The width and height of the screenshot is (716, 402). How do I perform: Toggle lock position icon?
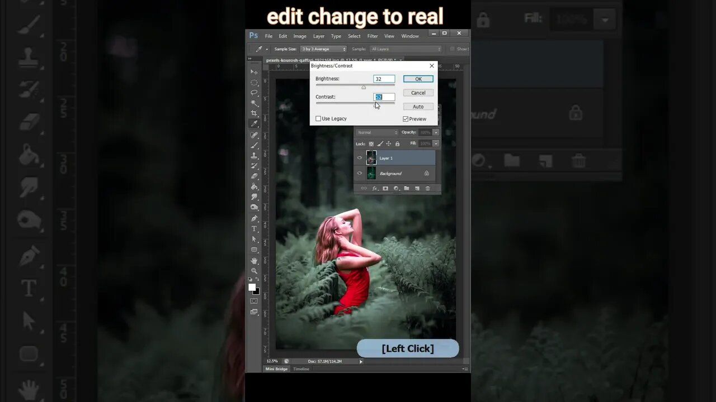tap(389, 144)
